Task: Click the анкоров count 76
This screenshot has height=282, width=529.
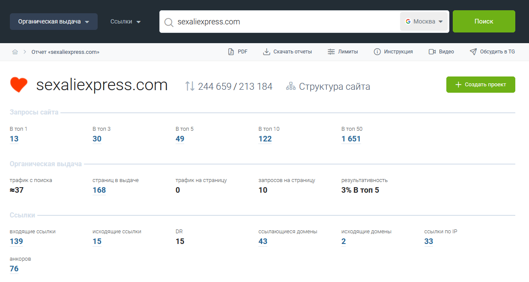Action: 14,269
